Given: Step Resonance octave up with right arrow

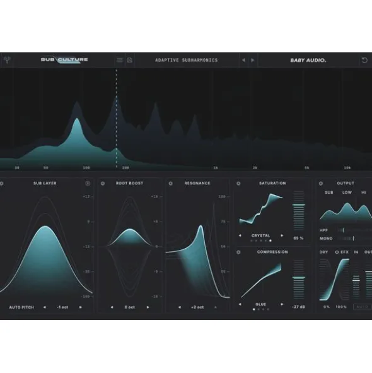Looking at the screenshot, I should tap(216, 307).
